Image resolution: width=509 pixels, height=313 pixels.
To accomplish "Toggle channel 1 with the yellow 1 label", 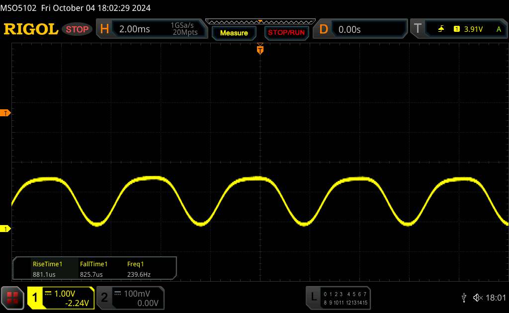I will pos(35,298).
